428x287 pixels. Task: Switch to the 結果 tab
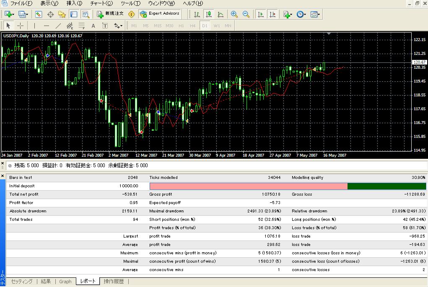coord(46,281)
